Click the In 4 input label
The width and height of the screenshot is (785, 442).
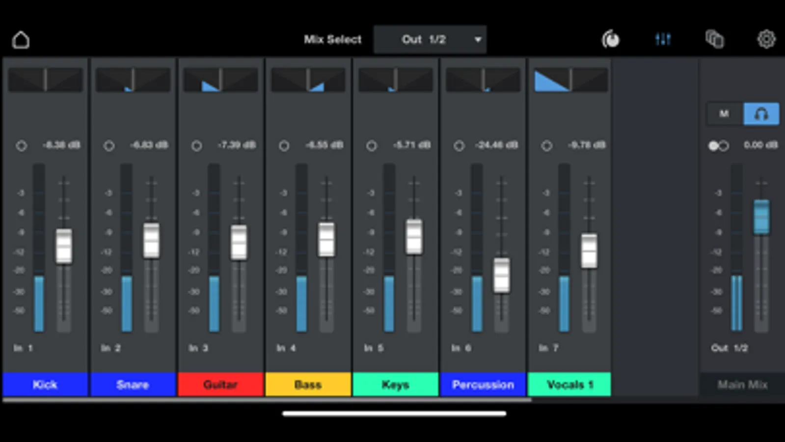coord(286,348)
